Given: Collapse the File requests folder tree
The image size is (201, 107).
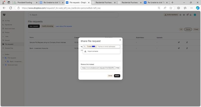Looking at the screenshot, I should (3, 58).
